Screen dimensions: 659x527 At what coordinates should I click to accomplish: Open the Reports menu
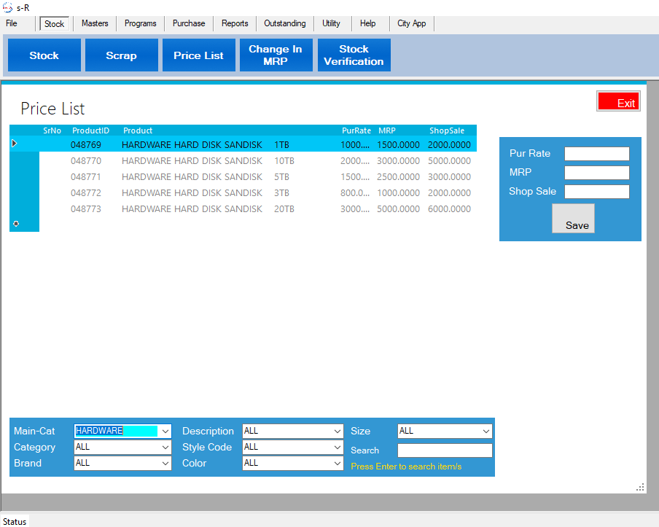[235, 23]
